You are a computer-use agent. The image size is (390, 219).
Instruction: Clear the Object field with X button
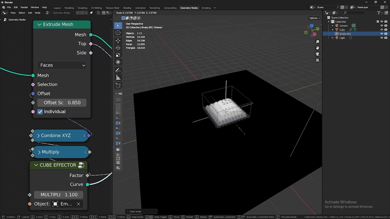(x=78, y=204)
